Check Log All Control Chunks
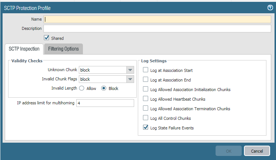The width and height of the screenshot is (276, 160). tap(146, 118)
